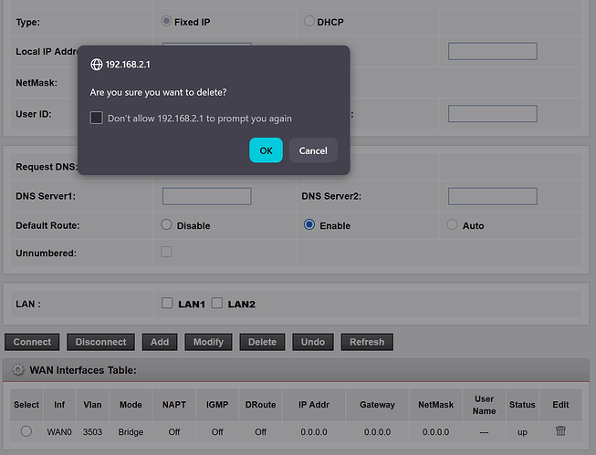Click the trash icon in WAN0 row
The height and width of the screenshot is (455, 596).
(x=560, y=431)
